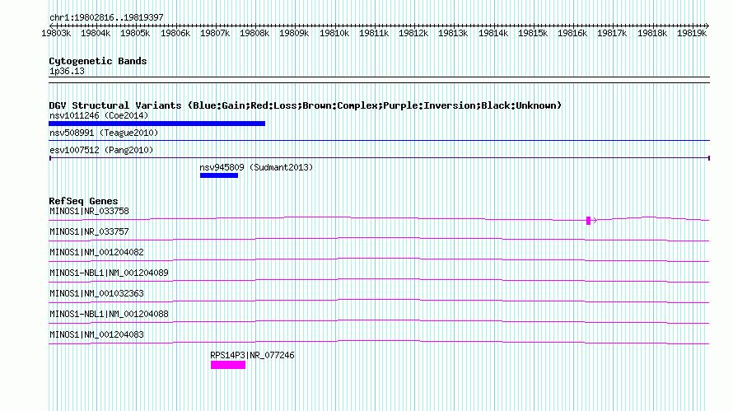Image resolution: width=733 pixels, height=411 pixels.
Task: Select transcript MINOS1-NBL1|NM_001204088 label
Action: click(109, 314)
